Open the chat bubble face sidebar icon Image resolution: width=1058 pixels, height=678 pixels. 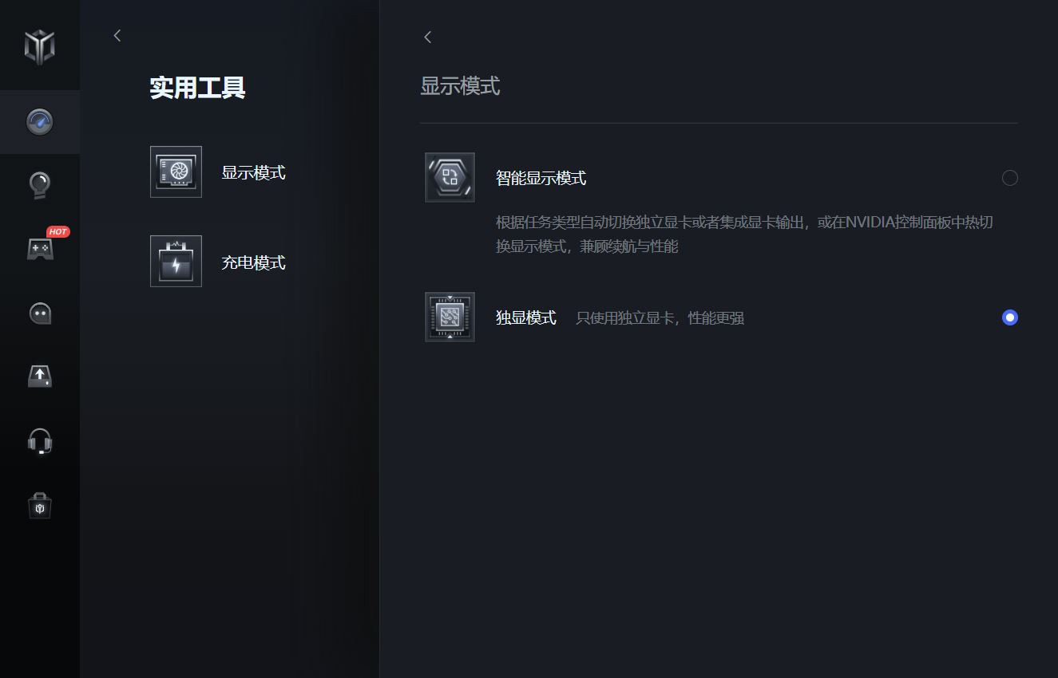pos(39,313)
